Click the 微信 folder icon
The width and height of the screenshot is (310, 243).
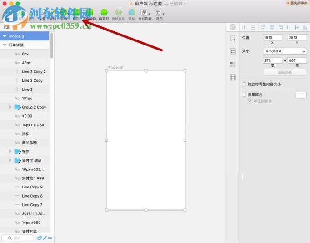coord(18,152)
